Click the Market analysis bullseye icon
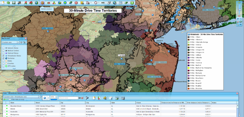This screenshot has width=244, height=117. pyautogui.click(x=42, y=3)
